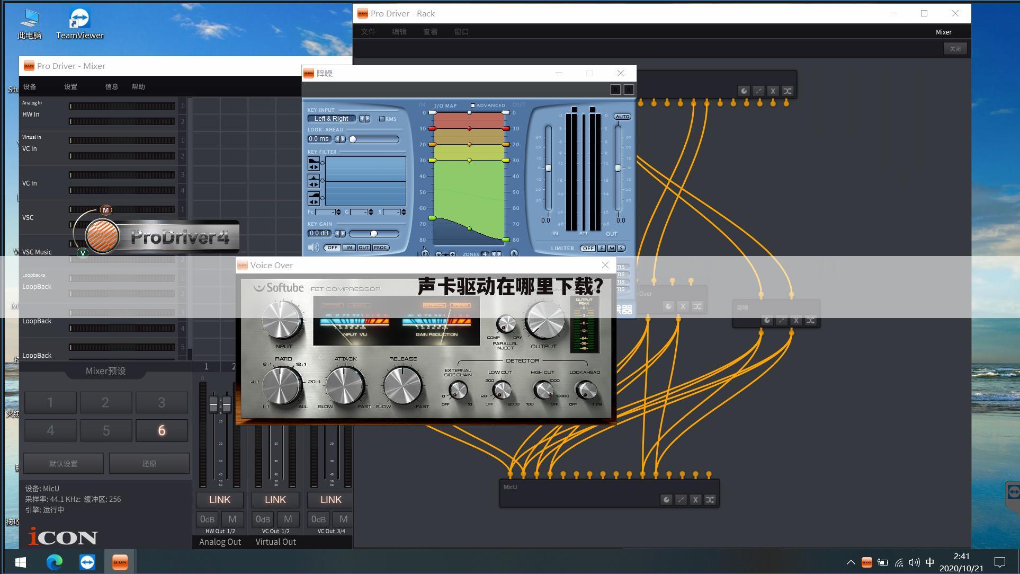The image size is (1020, 574).
Task: Show hidden tray icons with the chevron
Action: coord(851,562)
